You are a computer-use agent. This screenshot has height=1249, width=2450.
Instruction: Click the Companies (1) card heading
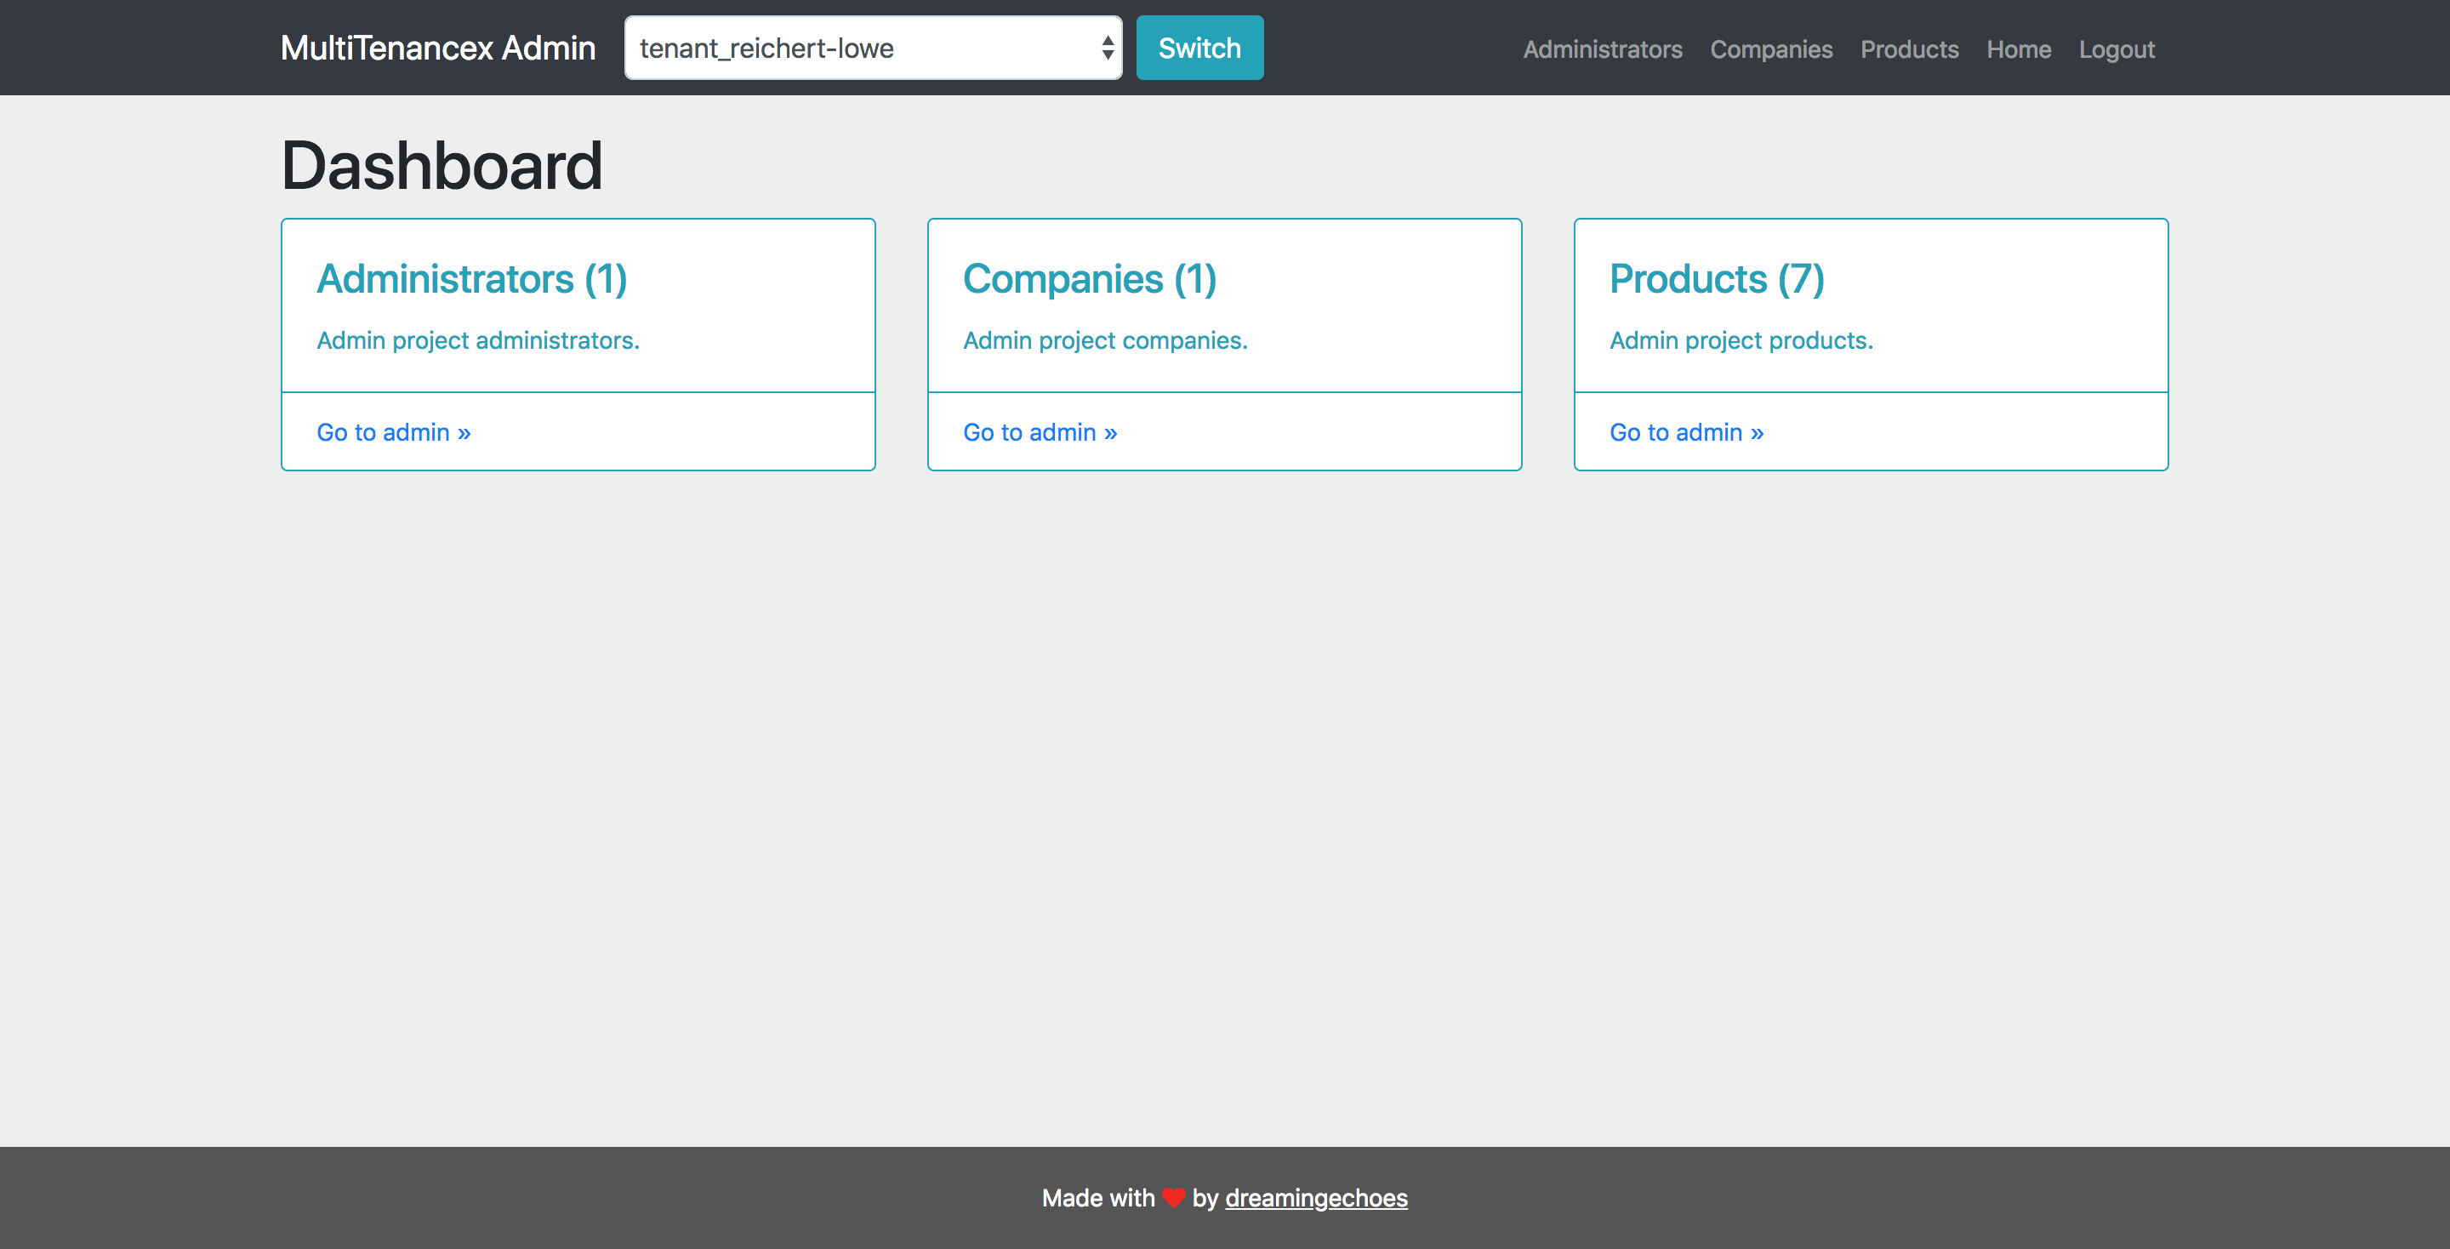tap(1089, 279)
